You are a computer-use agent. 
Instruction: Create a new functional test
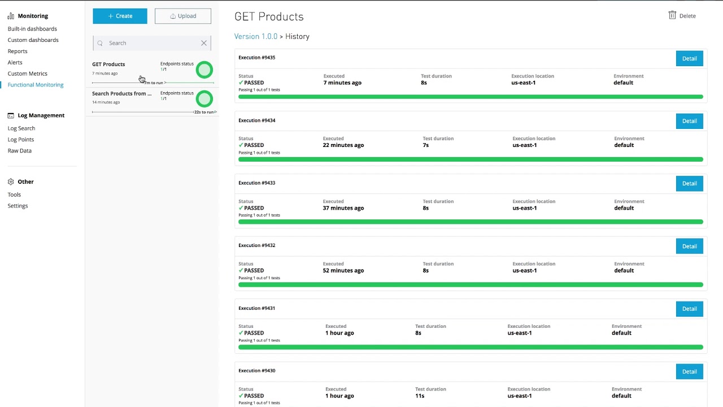(120, 16)
